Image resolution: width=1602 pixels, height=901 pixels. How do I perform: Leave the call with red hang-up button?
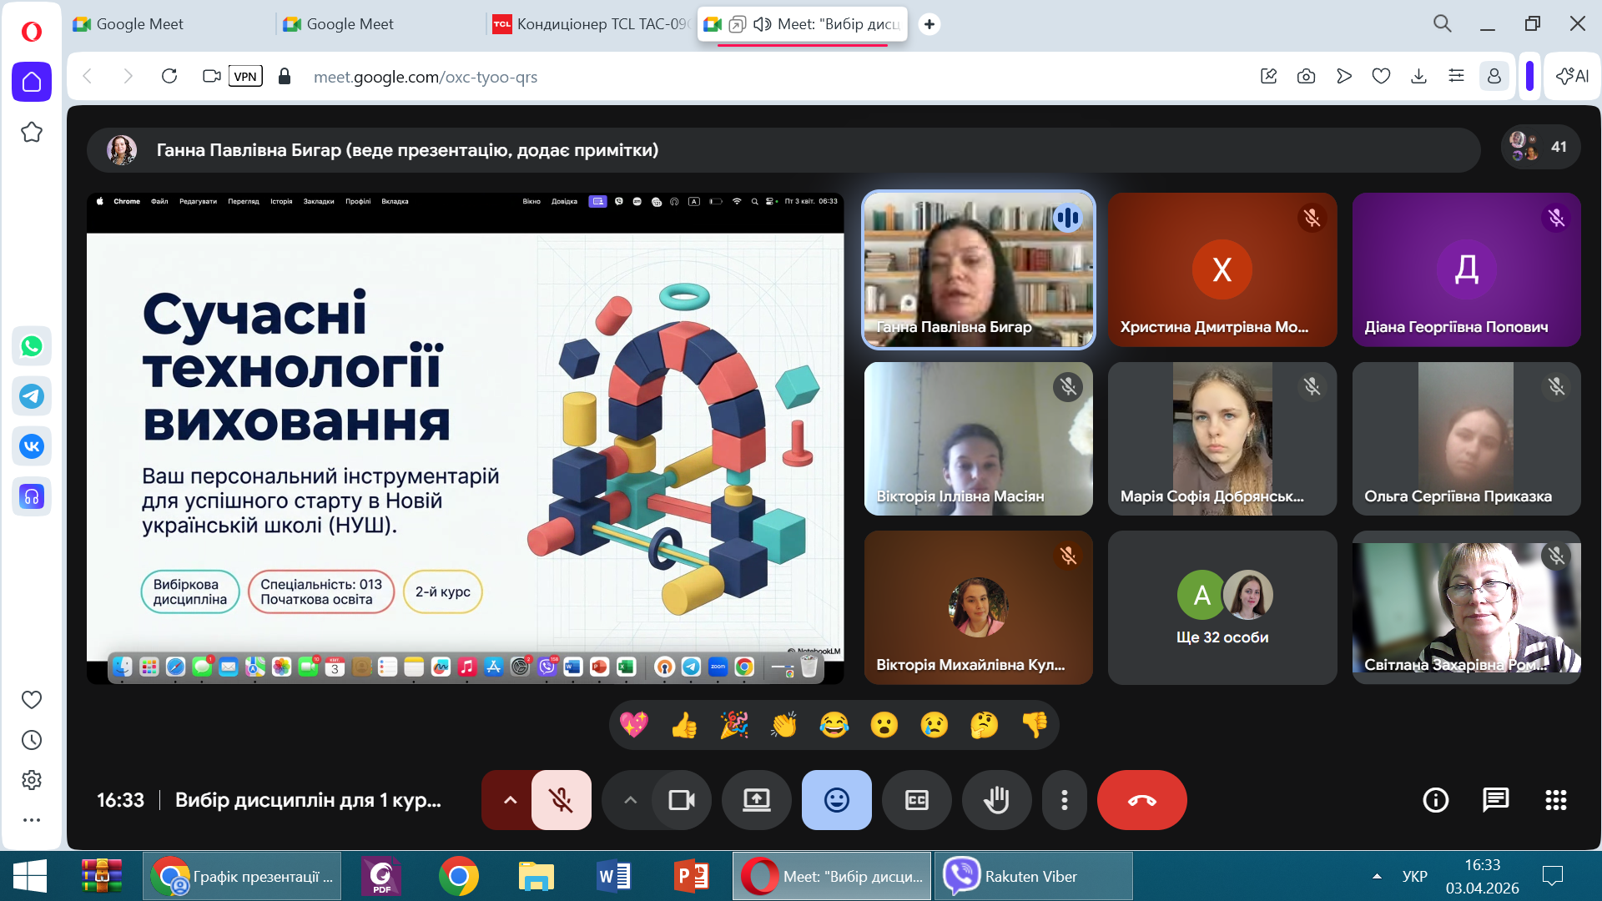(1142, 800)
